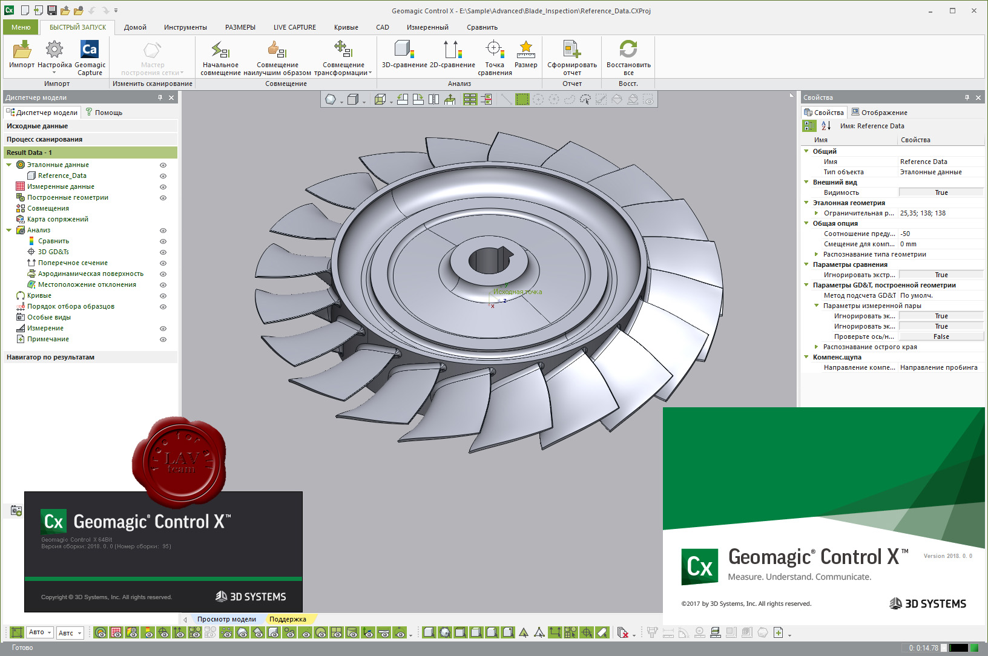Pin the Свойства panel
988x656 pixels.
tap(967, 97)
